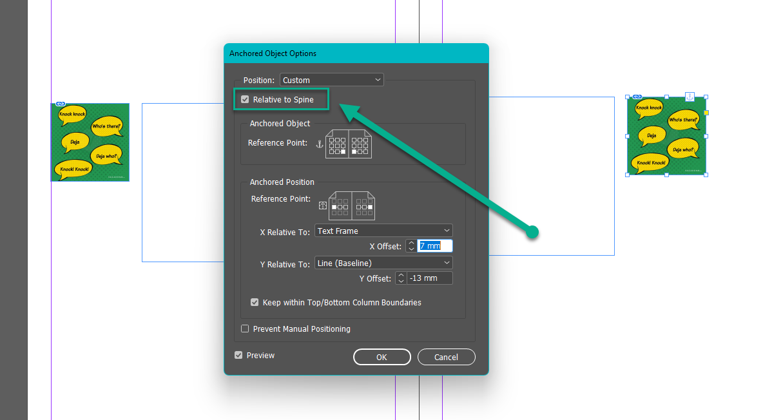Click the blue anchor adornment above the selected image
This screenshot has height=420, width=763.
[x=690, y=97]
